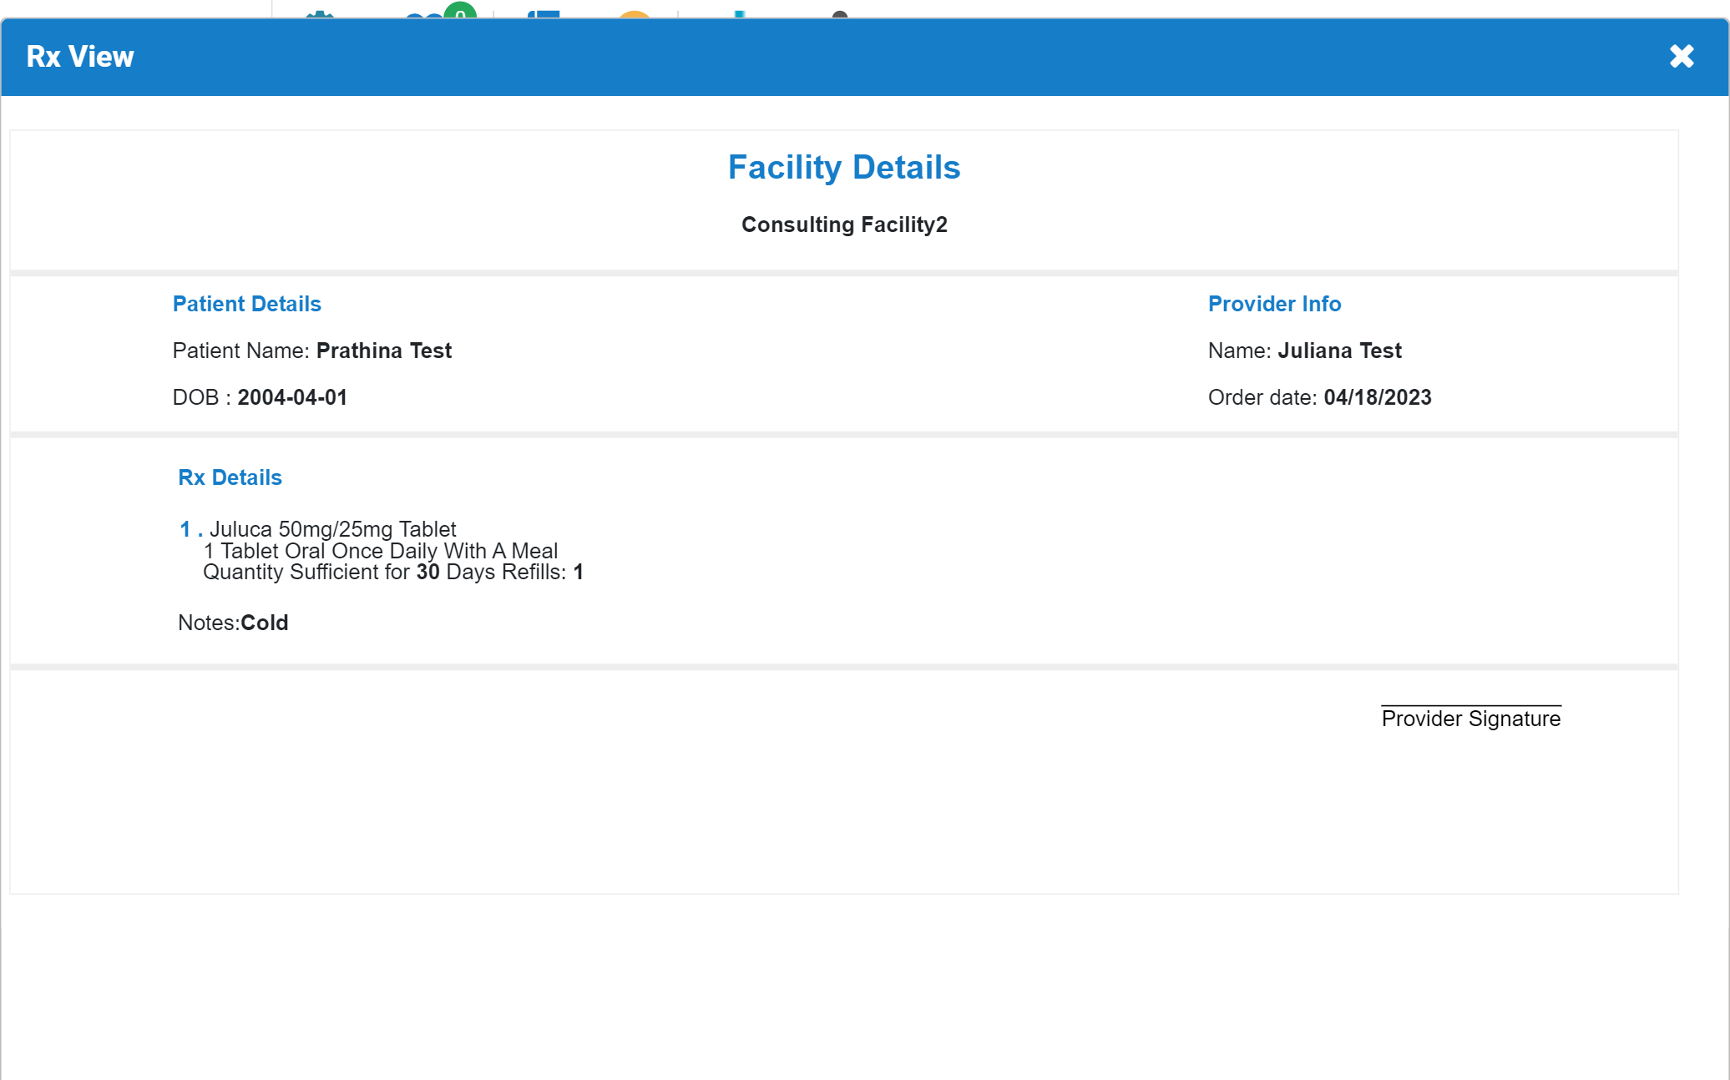The height and width of the screenshot is (1080, 1730).
Task: Click the Rx Details heading
Action: pos(230,477)
